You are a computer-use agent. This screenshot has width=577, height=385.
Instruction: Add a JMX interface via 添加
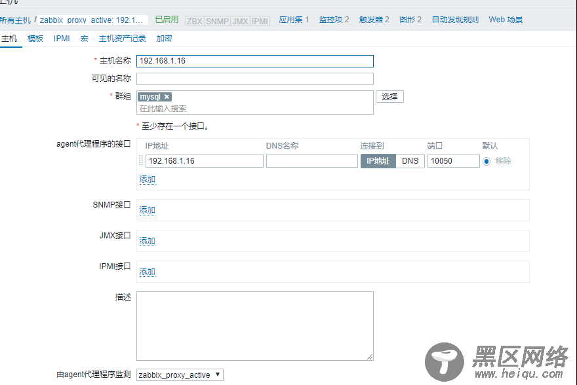[147, 241]
